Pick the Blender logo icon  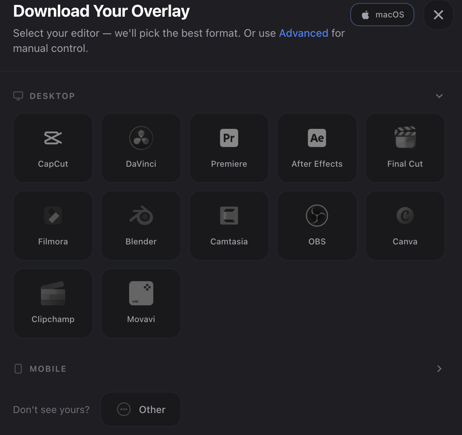[x=141, y=216]
